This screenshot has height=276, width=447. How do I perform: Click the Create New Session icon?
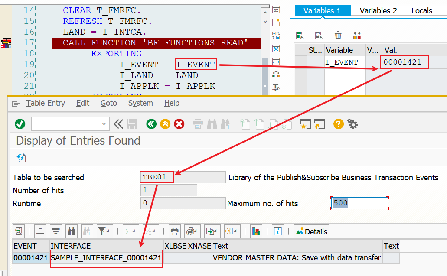305,124
